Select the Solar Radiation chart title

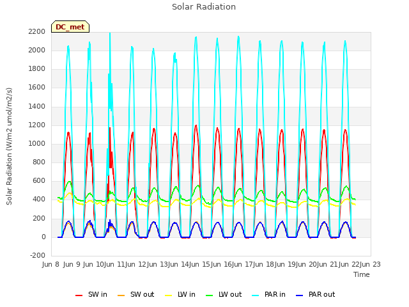click(204, 7)
